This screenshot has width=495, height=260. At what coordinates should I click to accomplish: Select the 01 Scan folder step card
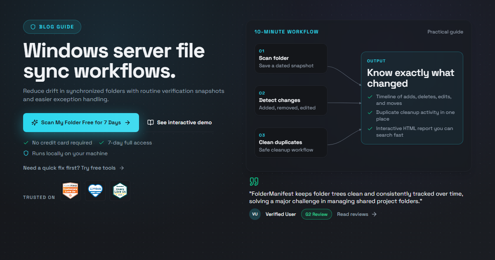click(x=291, y=59)
